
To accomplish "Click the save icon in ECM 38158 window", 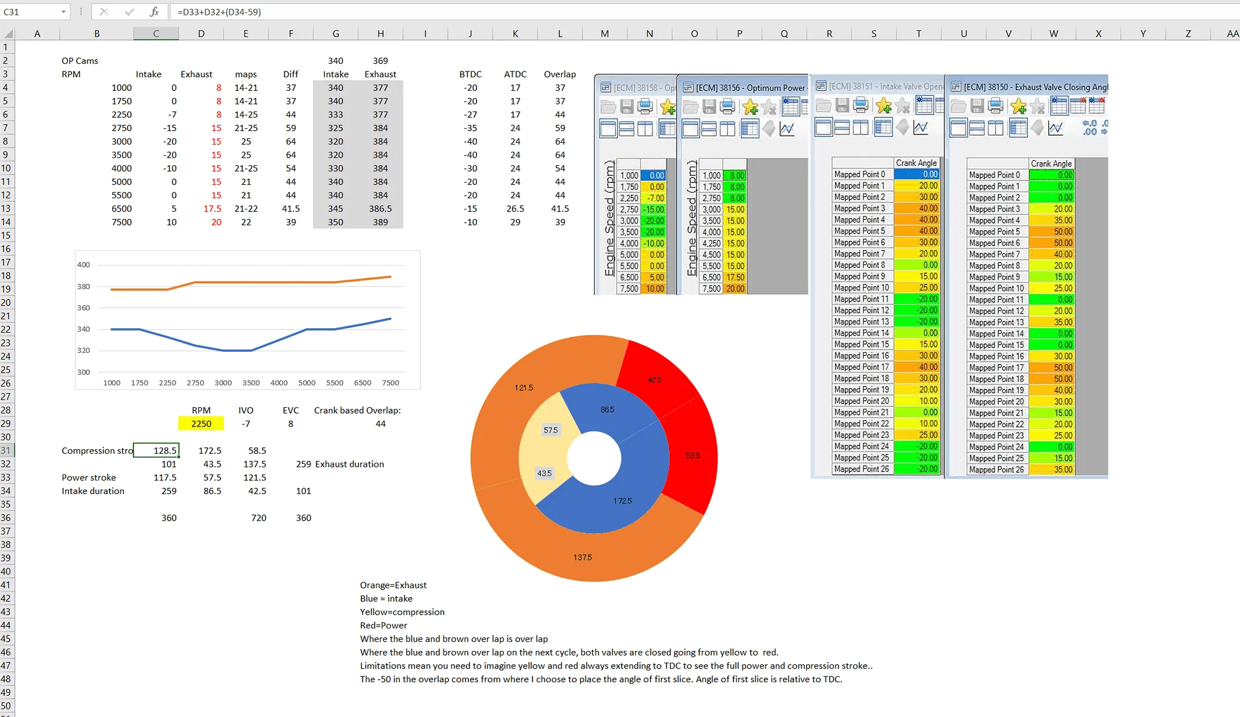I will point(627,107).
